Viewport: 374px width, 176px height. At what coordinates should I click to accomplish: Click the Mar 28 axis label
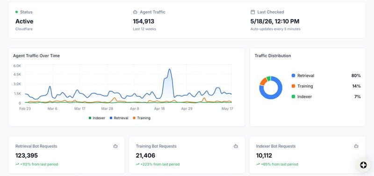tap(107, 109)
